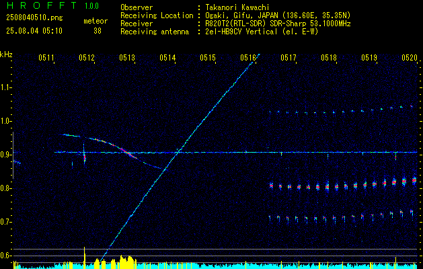Click the Receiver field label
Viewport: 423px width, 269px height.
137,24
